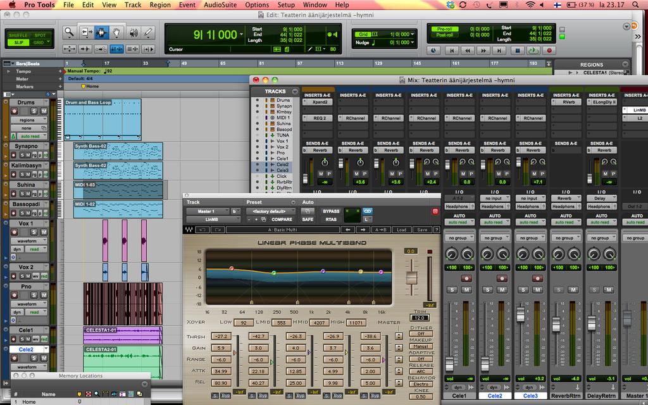This screenshot has height=405, width=648.
Task: Click Save in the plugin toolbar
Action: [422, 230]
